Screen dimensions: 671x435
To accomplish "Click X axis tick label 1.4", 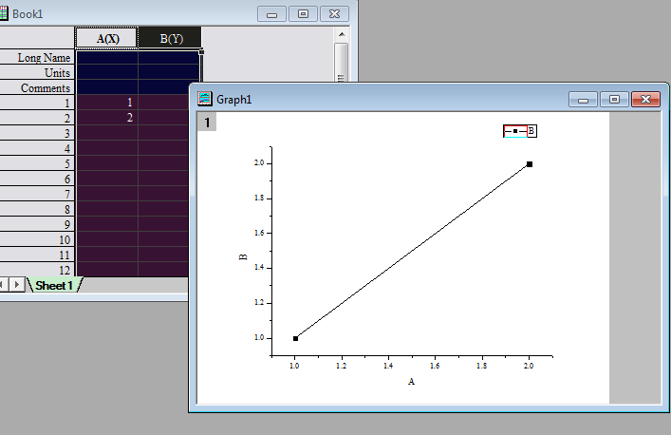I will 388,366.
